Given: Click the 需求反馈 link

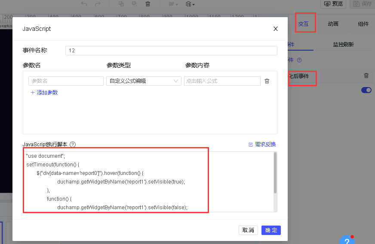Looking at the screenshot, I should click(x=262, y=145).
